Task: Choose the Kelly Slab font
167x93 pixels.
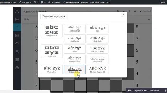Action: [x=97, y=39]
